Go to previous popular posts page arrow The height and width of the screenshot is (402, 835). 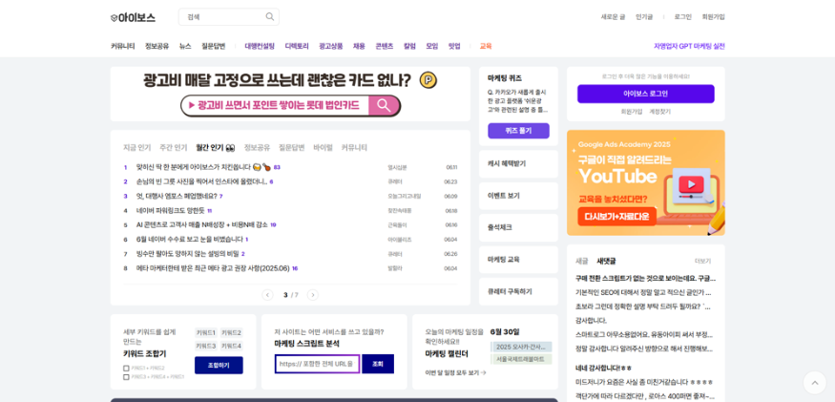click(x=268, y=295)
